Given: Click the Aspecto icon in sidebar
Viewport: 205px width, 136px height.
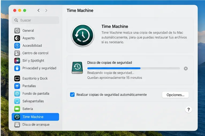Looking at the screenshot, I should [x=17, y=38].
